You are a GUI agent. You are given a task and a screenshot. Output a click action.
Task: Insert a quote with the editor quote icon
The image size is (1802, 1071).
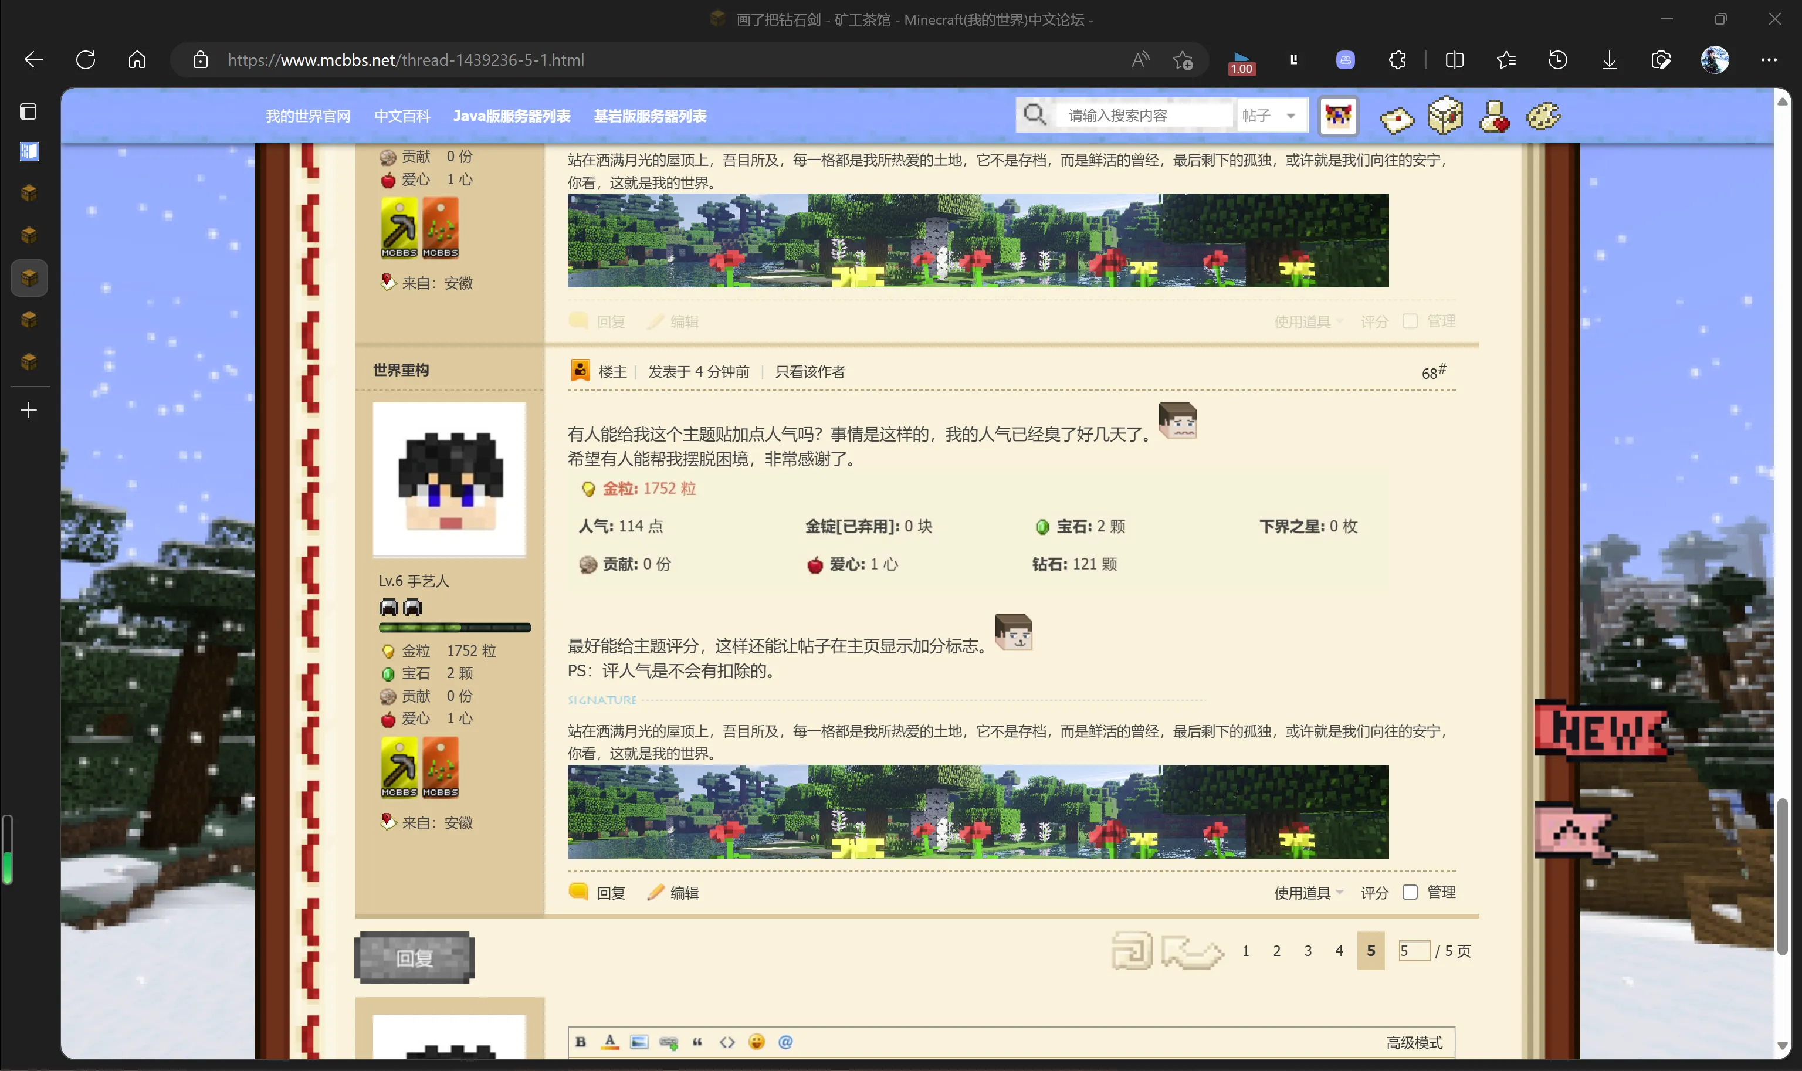[x=697, y=1042]
